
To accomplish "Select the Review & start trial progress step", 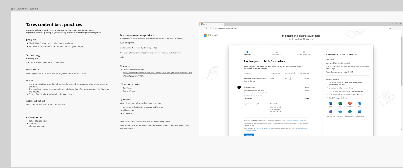I will coord(304,53).
